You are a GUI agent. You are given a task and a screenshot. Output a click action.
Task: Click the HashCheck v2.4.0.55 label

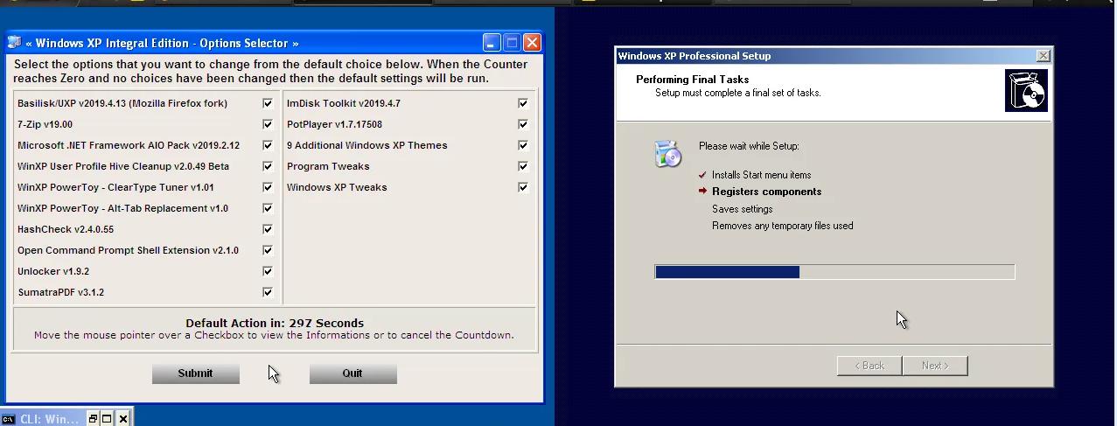(x=66, y=229)
